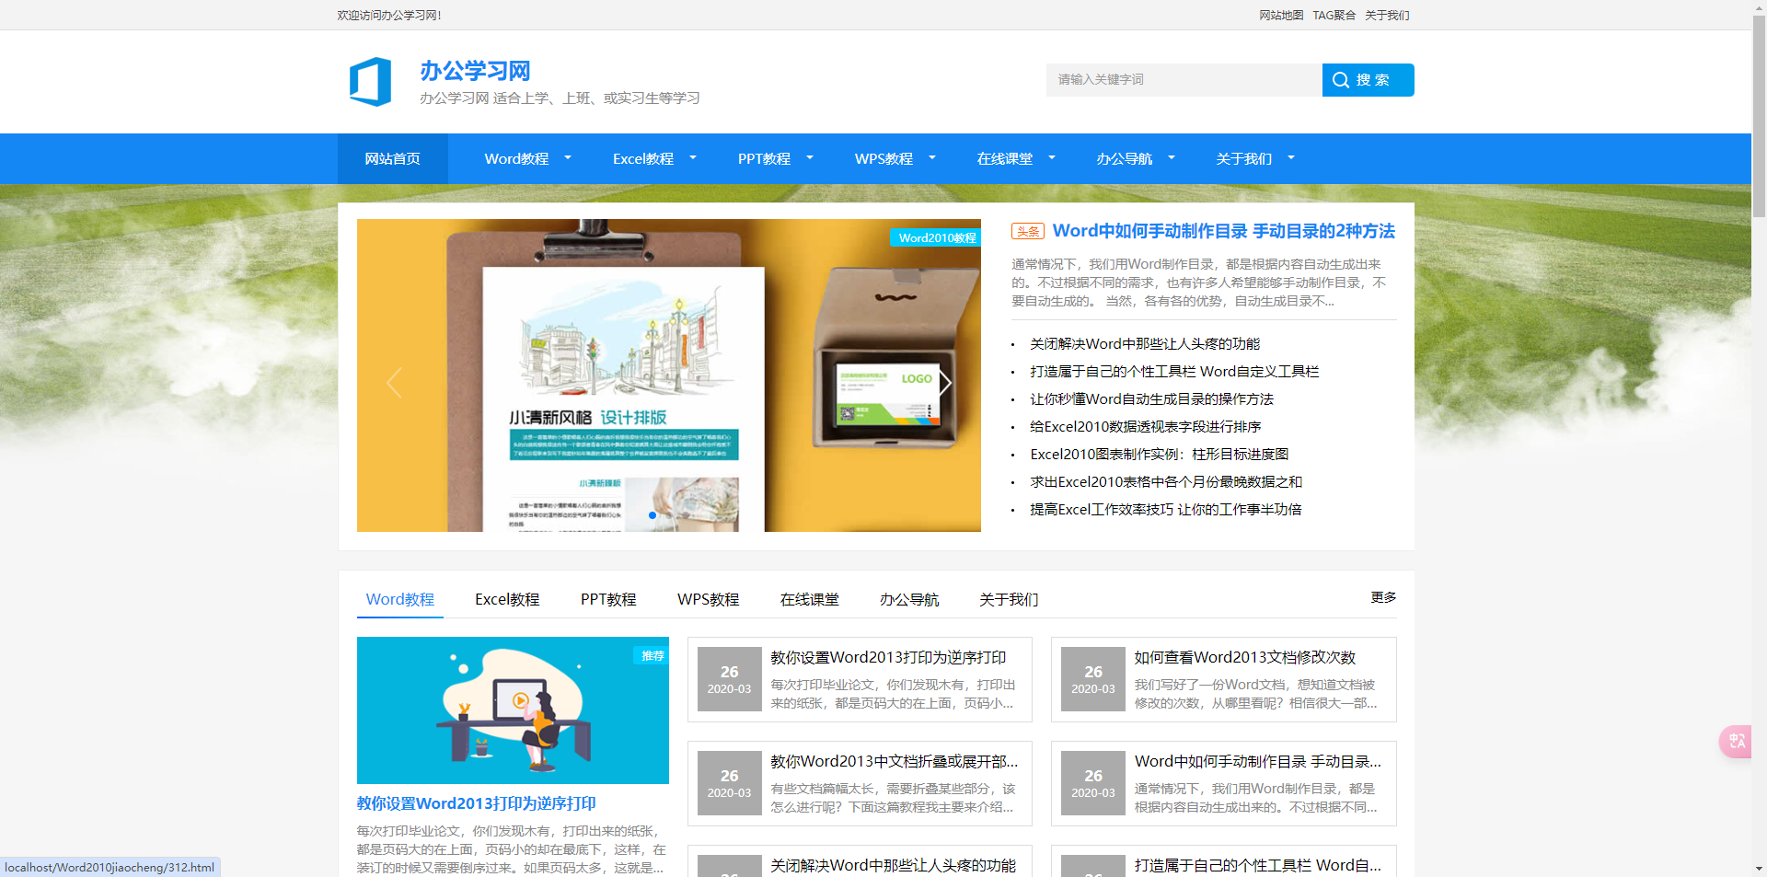The height and width of the screenshot is (877, 1767).
Task: Open the TAG聚合 top link
Action: pos(1334,15)
